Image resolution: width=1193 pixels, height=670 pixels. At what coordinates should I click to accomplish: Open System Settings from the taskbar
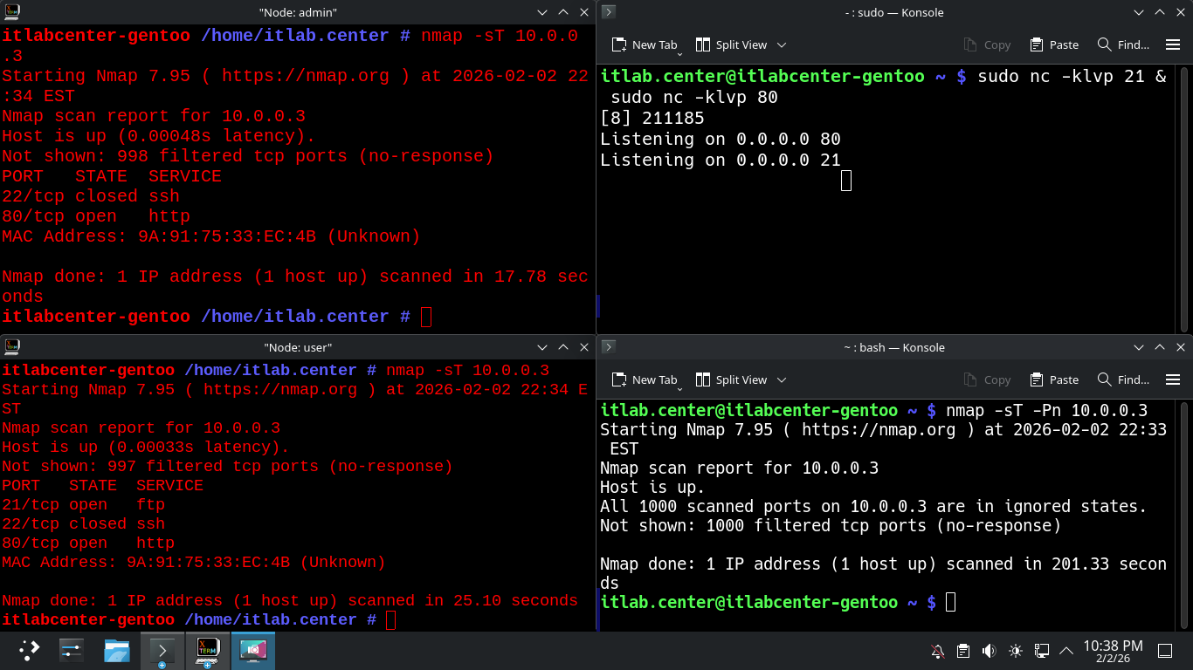72,651
